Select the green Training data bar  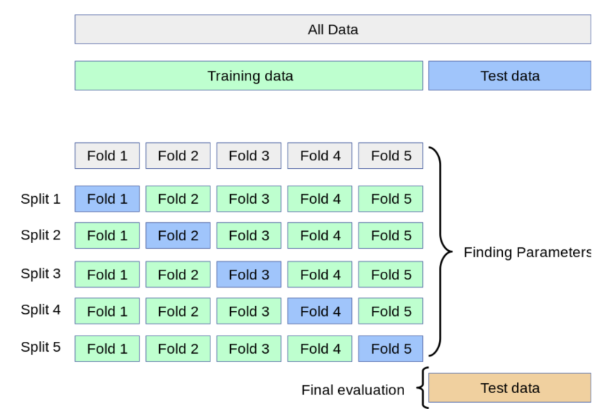(249, 76)
